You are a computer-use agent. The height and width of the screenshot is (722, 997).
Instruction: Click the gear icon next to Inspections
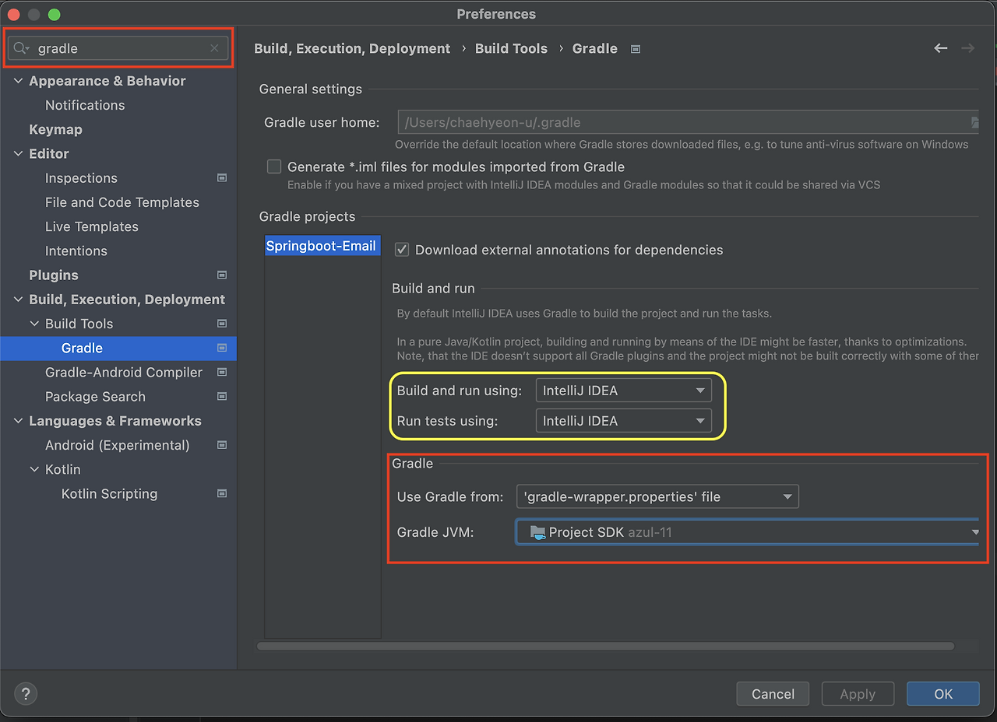coord(221,178)
